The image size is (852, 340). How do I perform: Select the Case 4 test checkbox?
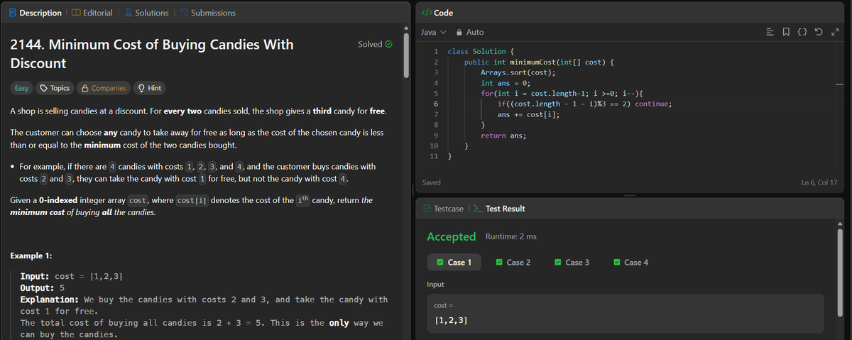point(617,263)
